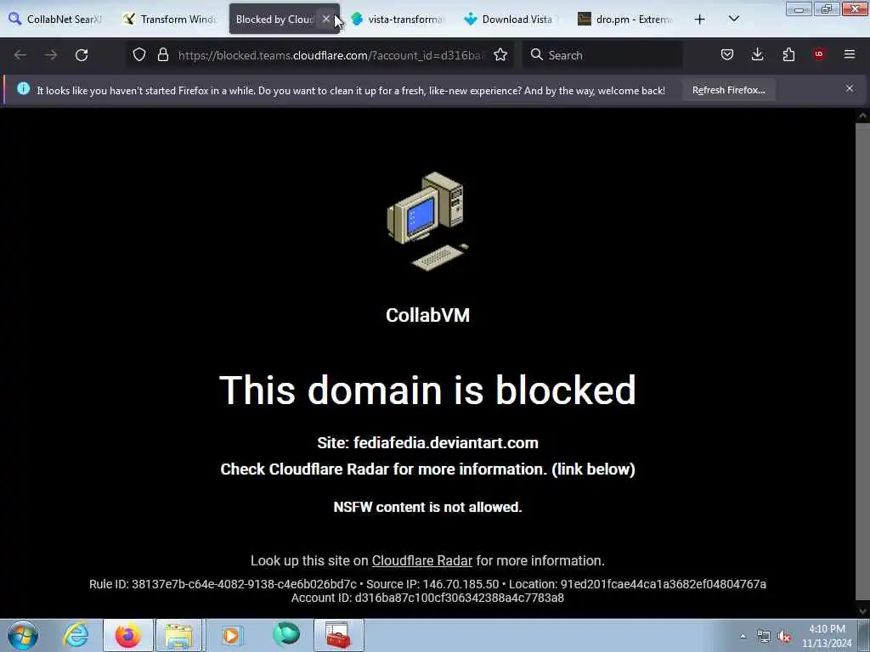Image resolution: width=870 pixels, height=652 pixels.
Task: Open the Extensions puzzle-piece icon
Action: (x=788, y=54)
